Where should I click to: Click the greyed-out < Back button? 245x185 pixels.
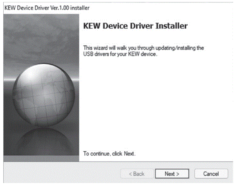point(137,174)
